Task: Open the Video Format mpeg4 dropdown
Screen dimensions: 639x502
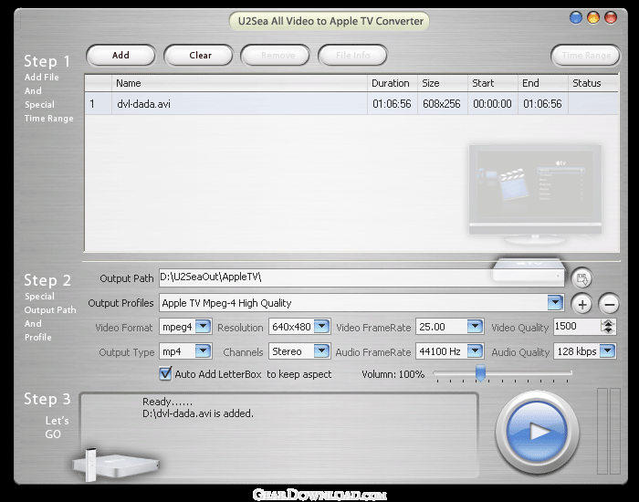Action: [203, 327]
